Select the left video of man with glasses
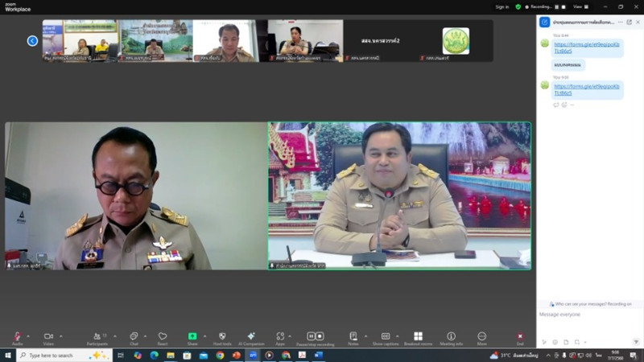The width and height of the screenshot is (644, 362). coord(136,195)
